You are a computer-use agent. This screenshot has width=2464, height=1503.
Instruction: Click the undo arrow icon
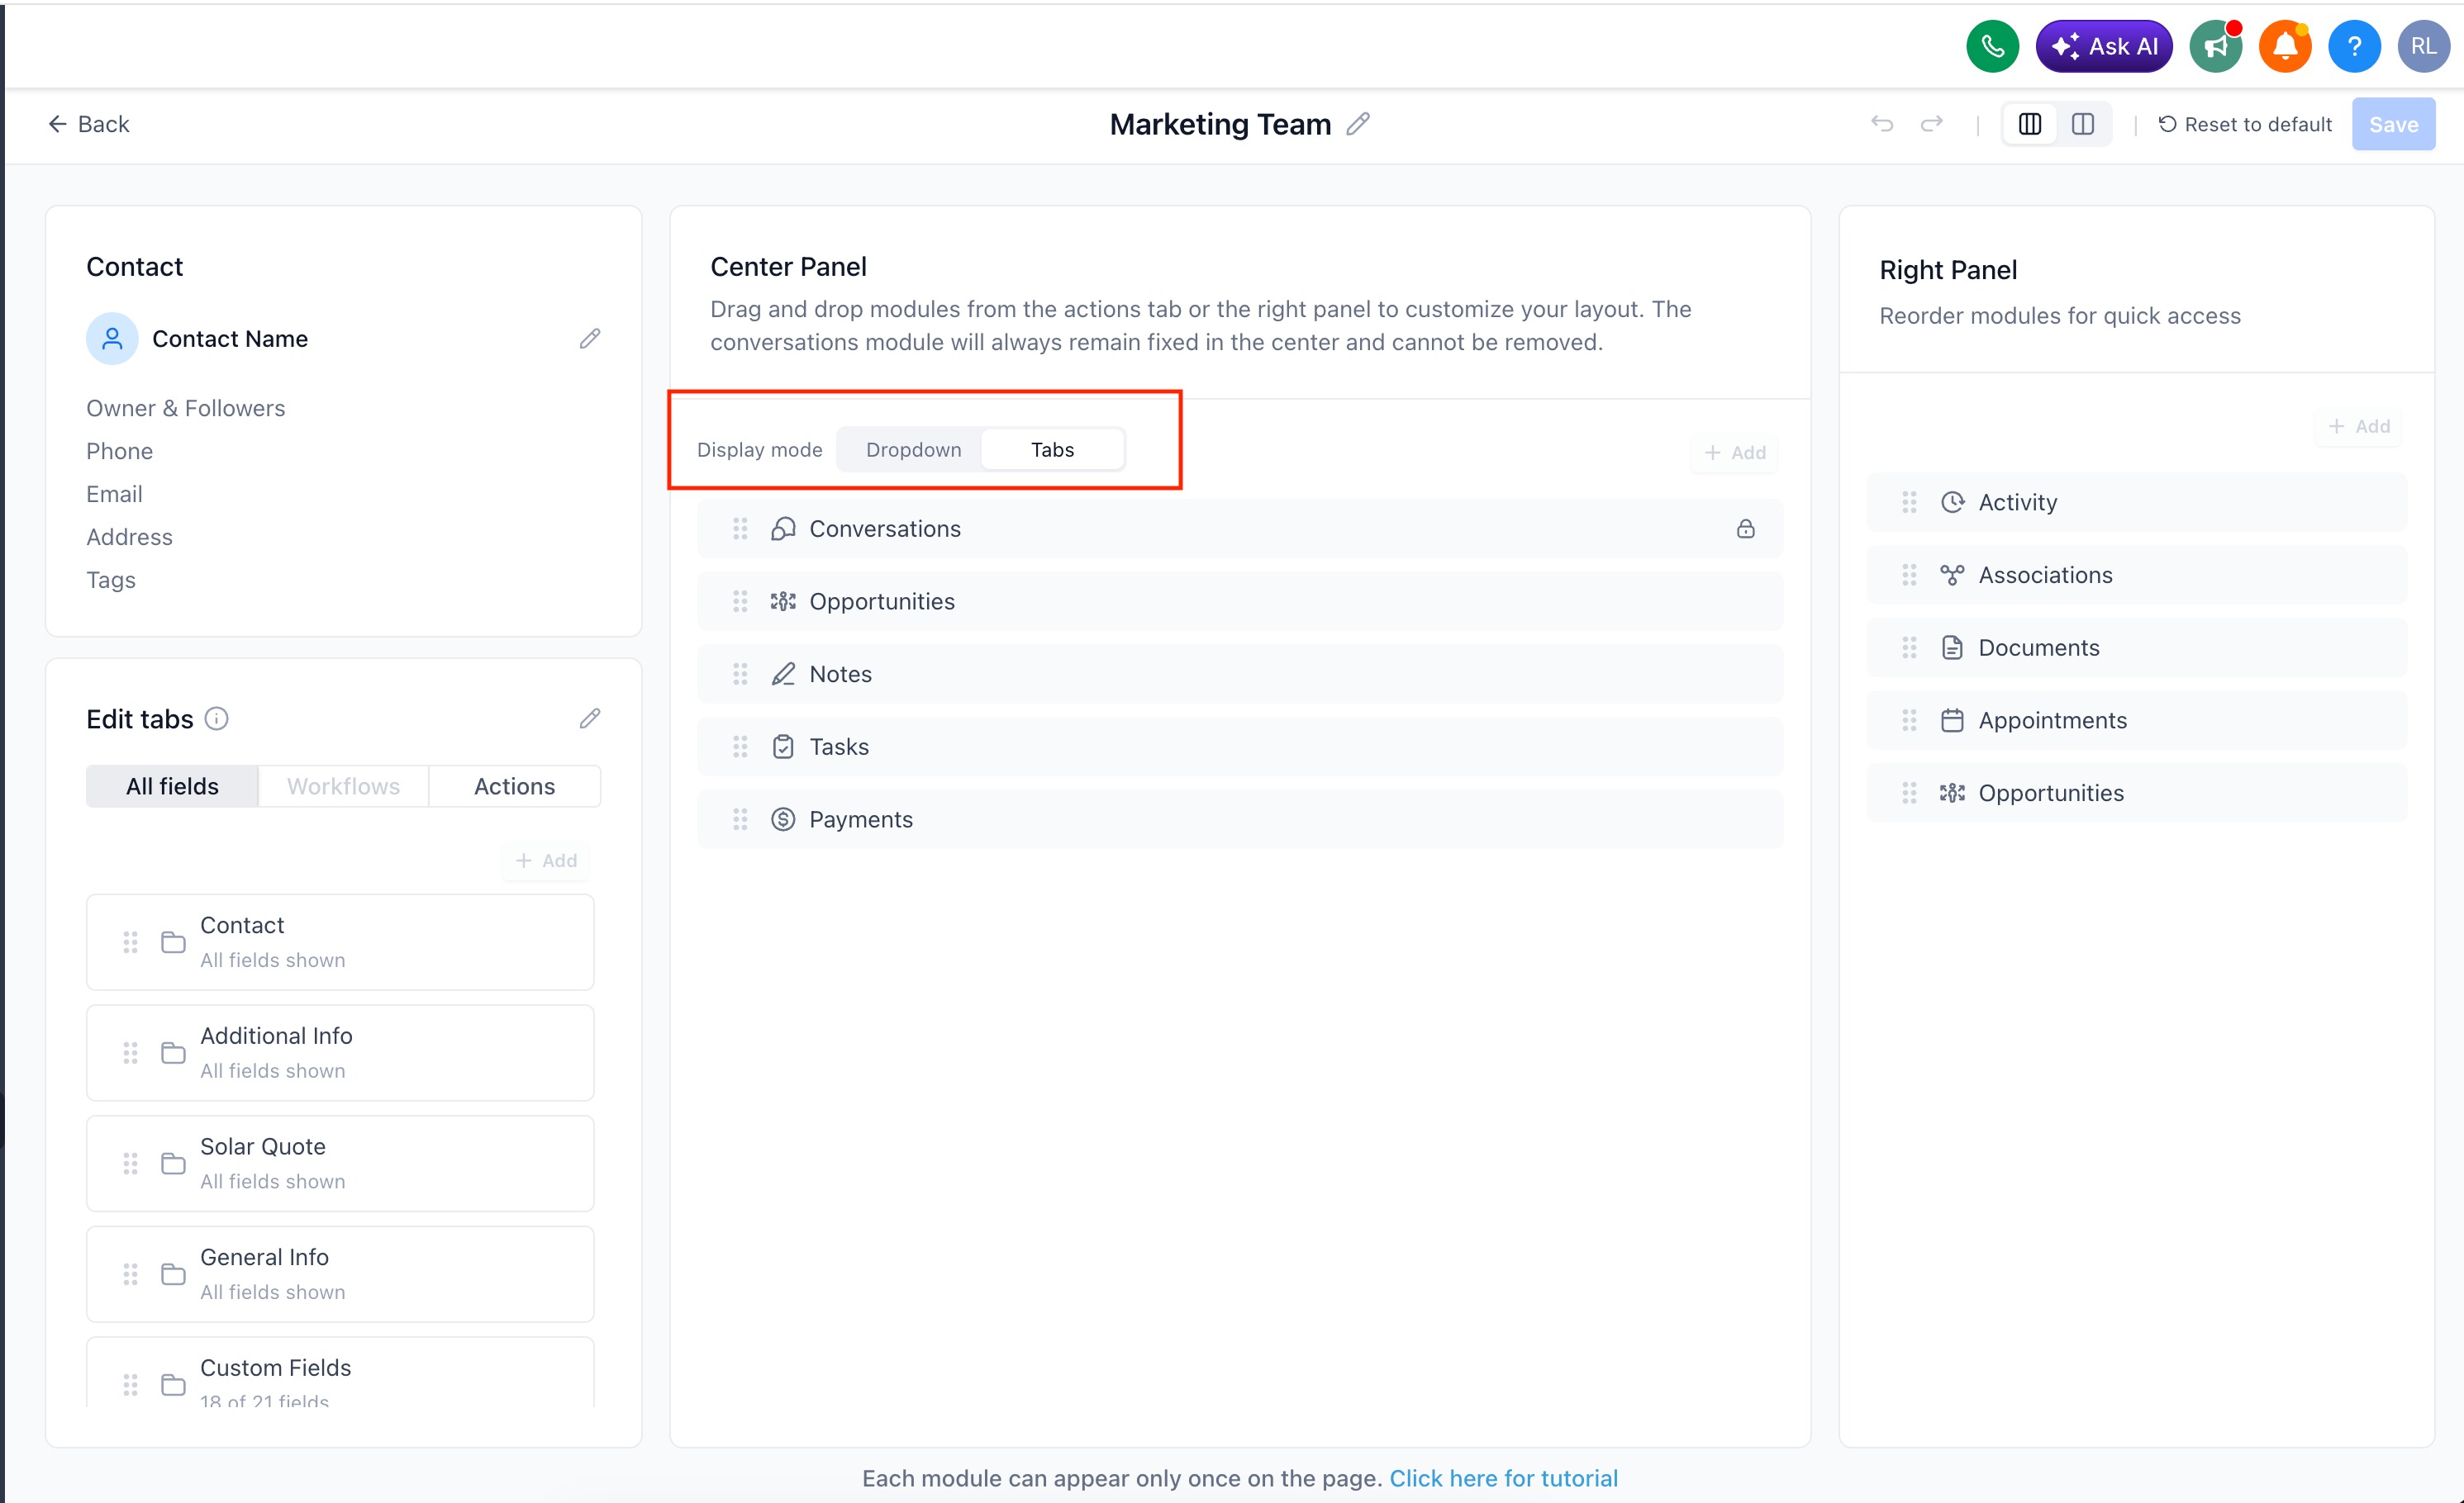pyautogui.click(x=1882, y=124)
